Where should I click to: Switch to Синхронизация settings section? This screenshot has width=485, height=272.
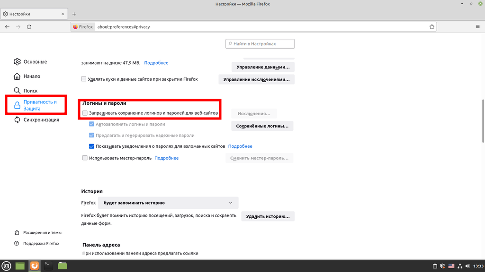point(41,120)
